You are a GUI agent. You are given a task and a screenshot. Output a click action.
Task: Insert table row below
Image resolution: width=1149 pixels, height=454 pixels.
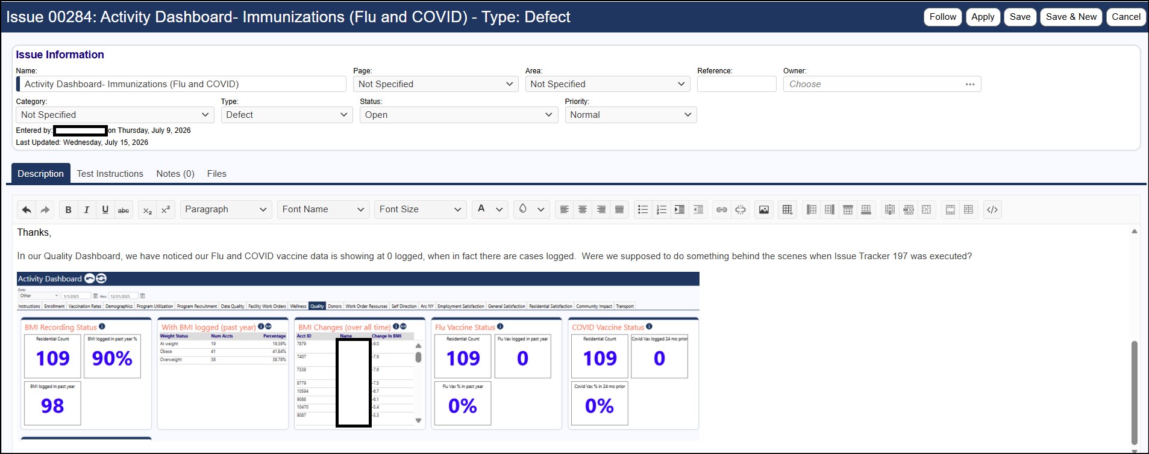tap(866, 210)
